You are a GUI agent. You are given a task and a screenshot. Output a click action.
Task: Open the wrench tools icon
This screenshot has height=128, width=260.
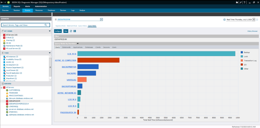[240, 2]
